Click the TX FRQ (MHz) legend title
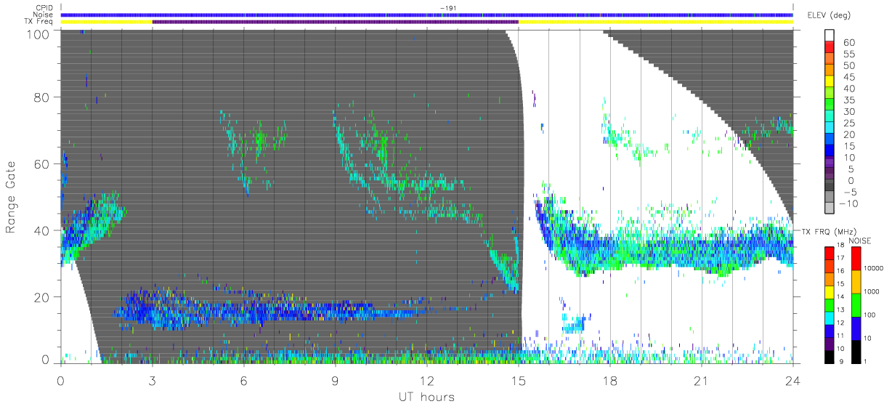 coord(830,232)
